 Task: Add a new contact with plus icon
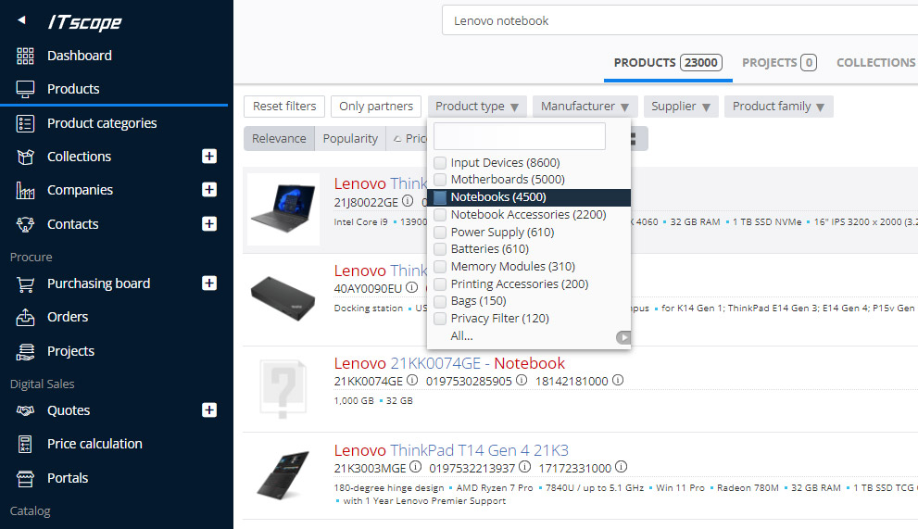pos(209,224)
